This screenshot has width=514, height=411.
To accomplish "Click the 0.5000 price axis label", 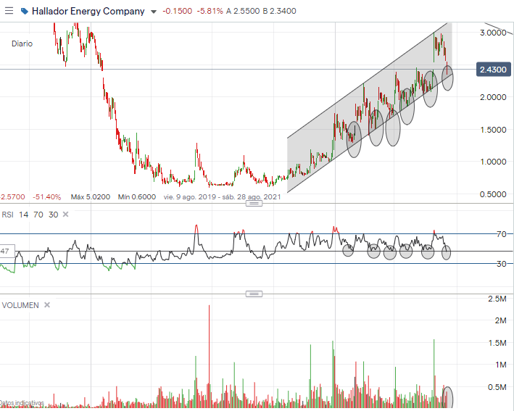I will coord(493,194).
